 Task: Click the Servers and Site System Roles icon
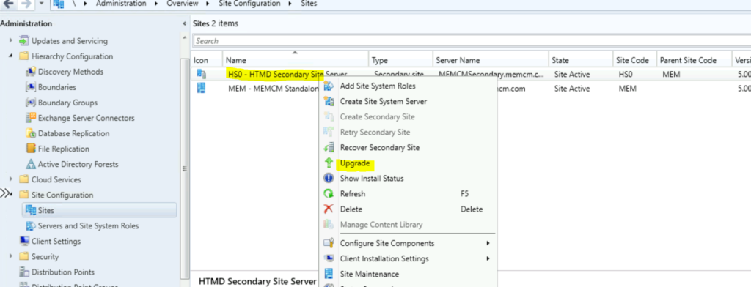click(x=31, y=225)
